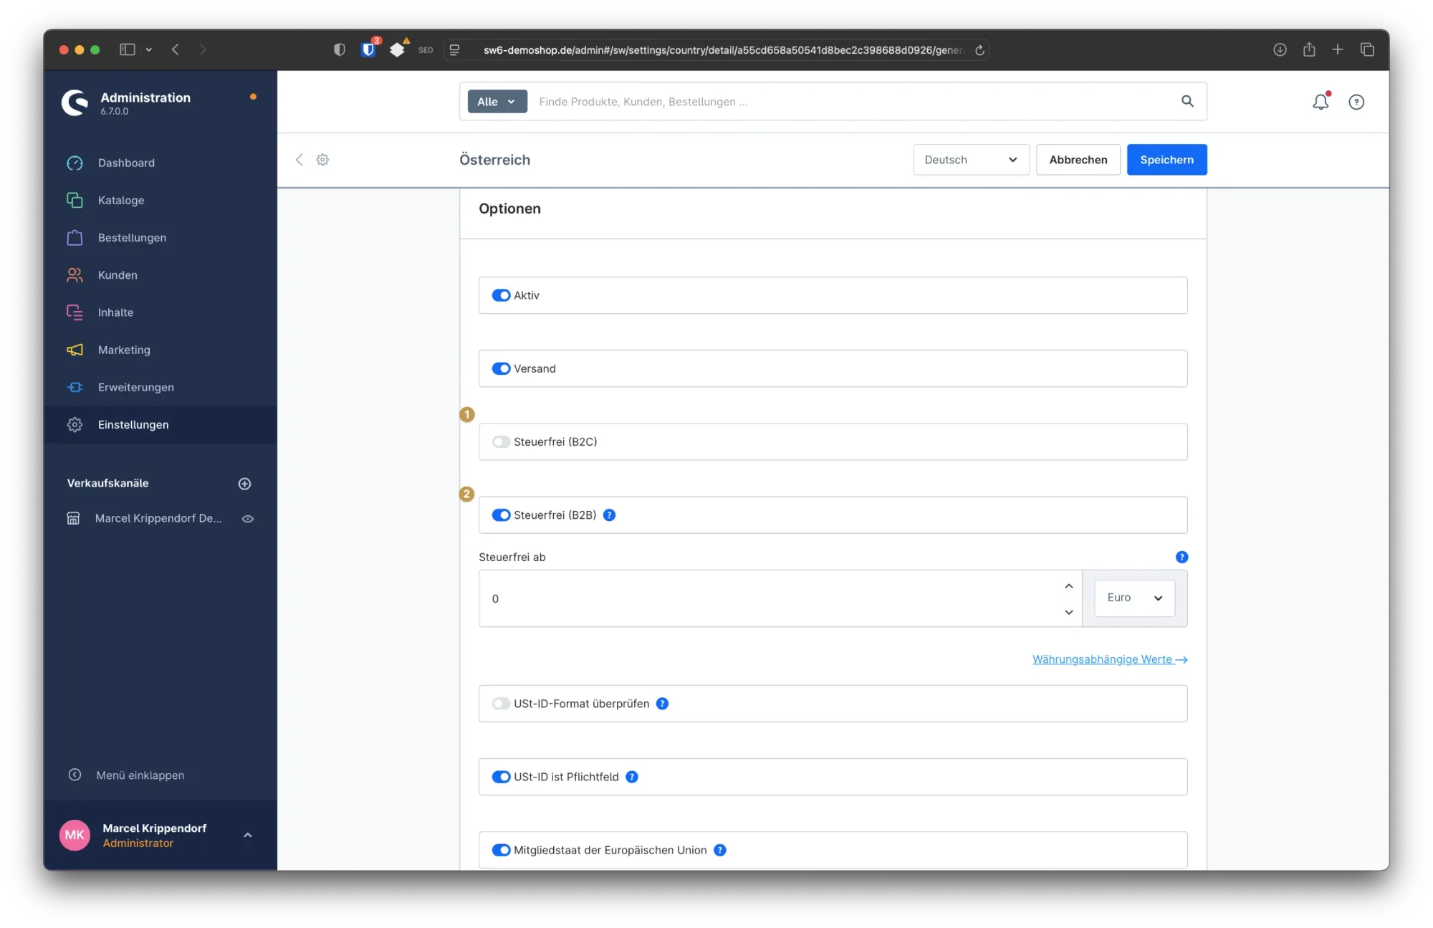
Task: Add a new sales channel
Action: pos(244,484)
